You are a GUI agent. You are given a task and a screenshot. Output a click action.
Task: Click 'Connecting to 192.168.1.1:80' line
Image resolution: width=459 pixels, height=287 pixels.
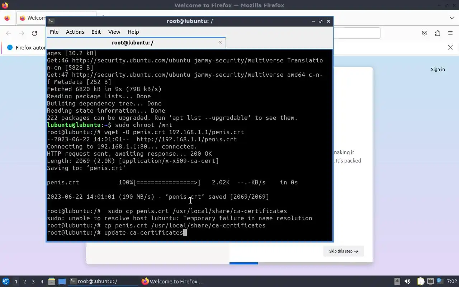pyautogui.click(x=122, y=146)
